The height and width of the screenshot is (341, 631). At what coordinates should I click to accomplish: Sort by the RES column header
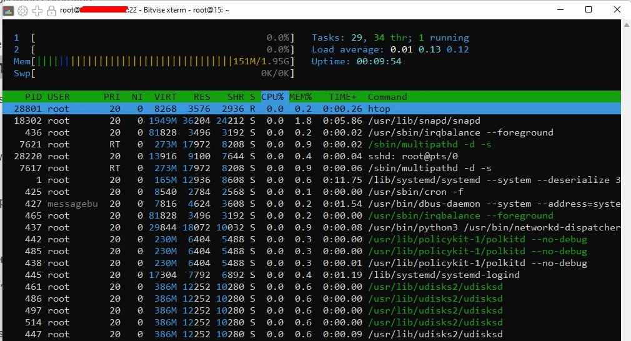click(x=202, y=97)
